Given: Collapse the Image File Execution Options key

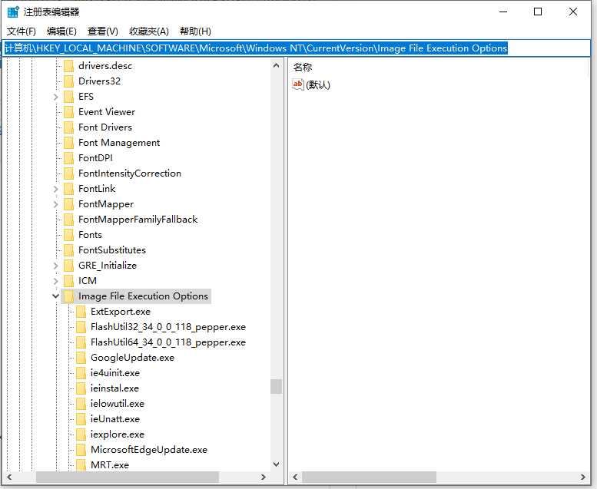Looking at the screenshot, I should tap(56, 296).
